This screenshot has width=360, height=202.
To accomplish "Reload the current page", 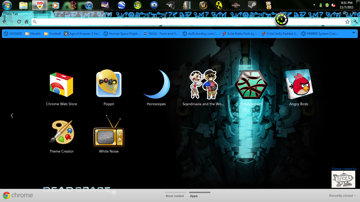I will click(19, 22).
